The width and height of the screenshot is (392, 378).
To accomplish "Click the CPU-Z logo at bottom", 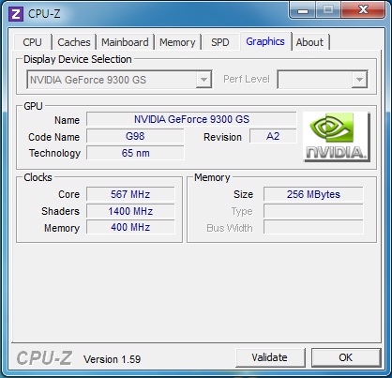I will pos(44,358).
